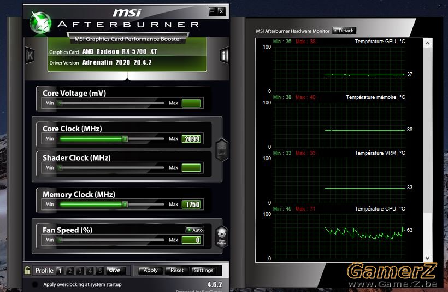The image size is (448, 292).
Task: Enable the Auto fan speed toggle
Action: click(x=194, y=230)
